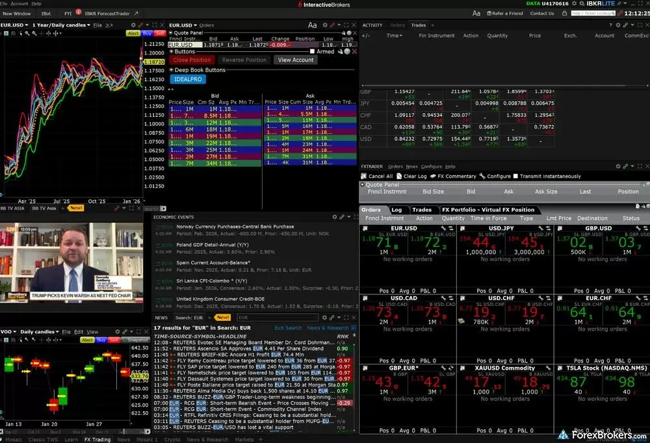Open the Activity panel settings gear
This screenshot has width=650, height=443.
618,25
